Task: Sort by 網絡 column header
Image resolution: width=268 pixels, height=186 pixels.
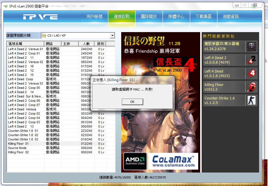Action: 53,44
